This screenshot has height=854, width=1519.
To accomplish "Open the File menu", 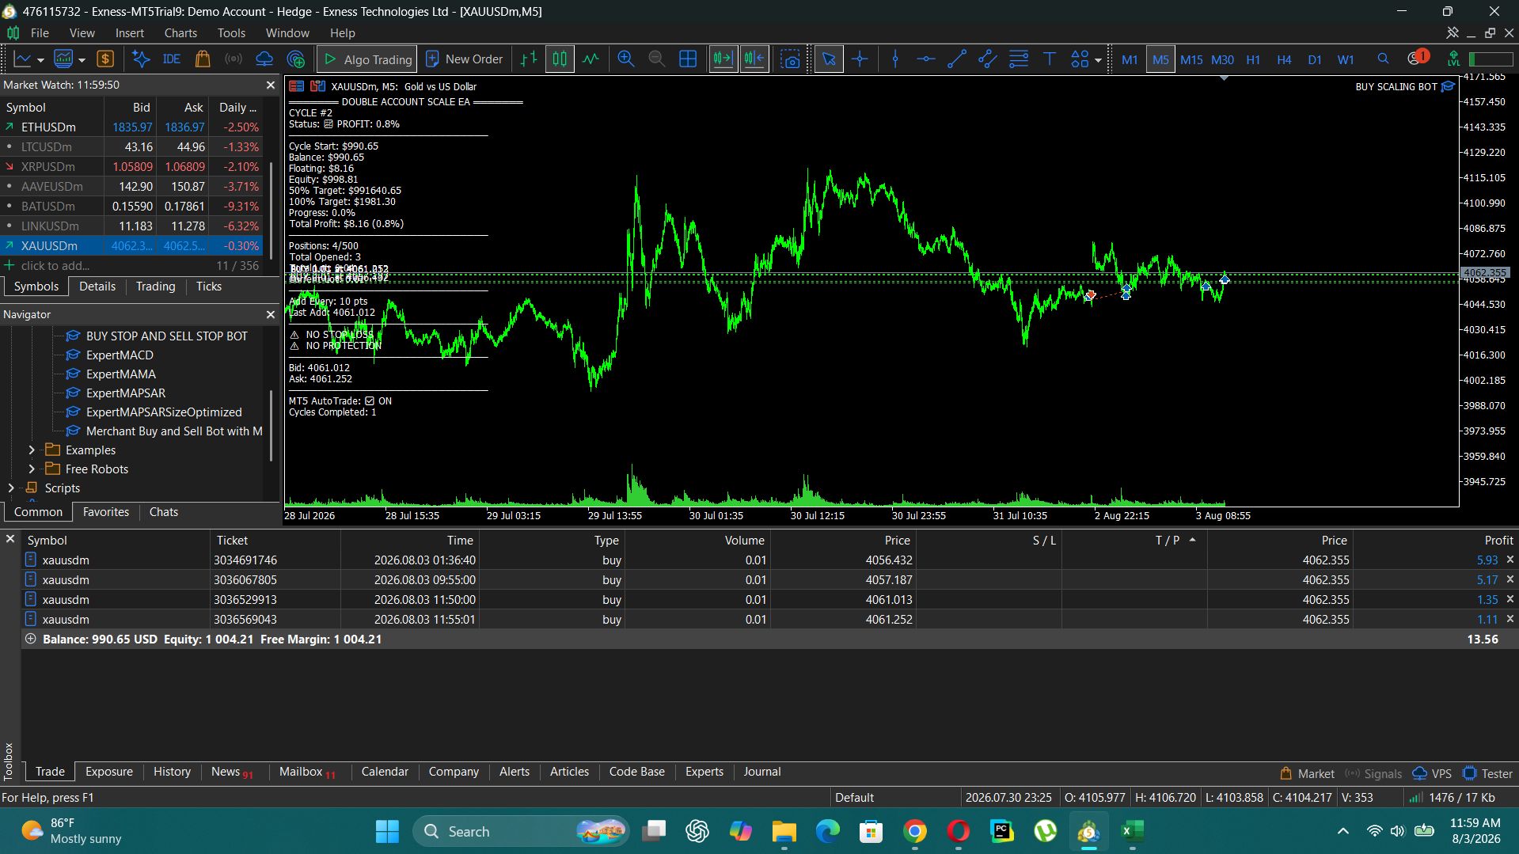I will pos(40,32).
